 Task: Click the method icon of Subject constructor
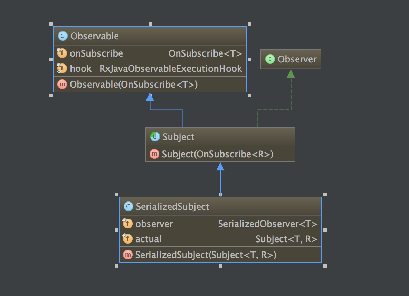[x=154, y=154]
